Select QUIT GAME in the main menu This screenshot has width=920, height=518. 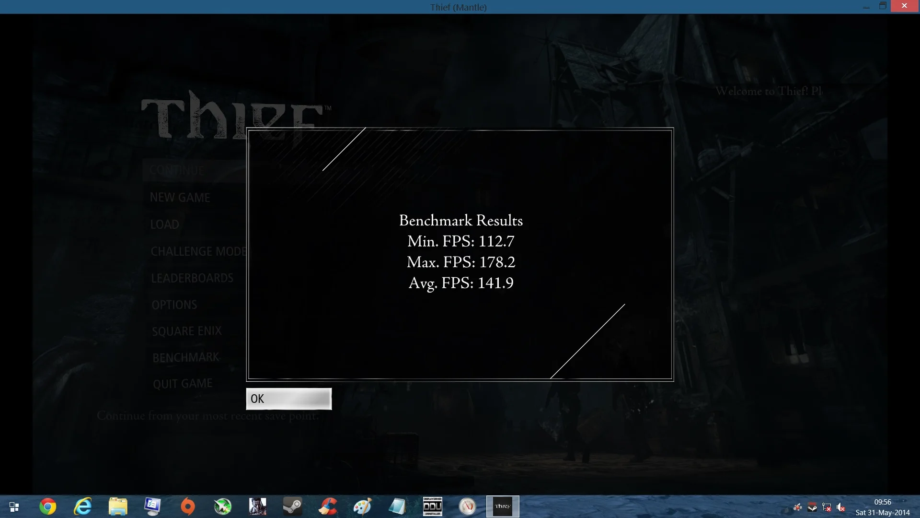(x=183, y=384)
